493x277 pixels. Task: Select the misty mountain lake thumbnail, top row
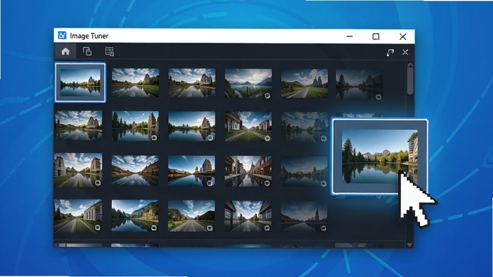[x=248, y=83]
